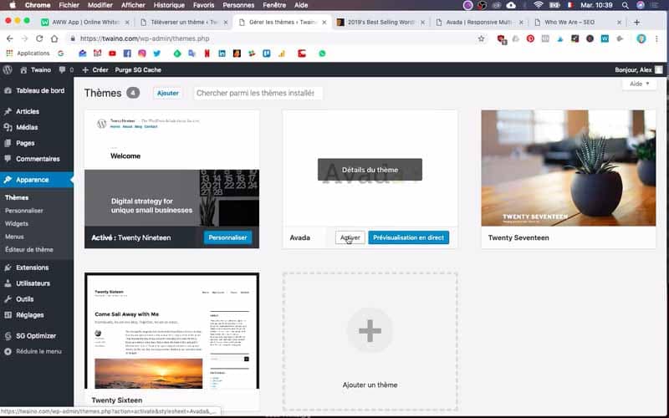This screenshot has width=669, height=418.
Task: Switch to the Téléverser un thème tab
Action: point(184,23)
